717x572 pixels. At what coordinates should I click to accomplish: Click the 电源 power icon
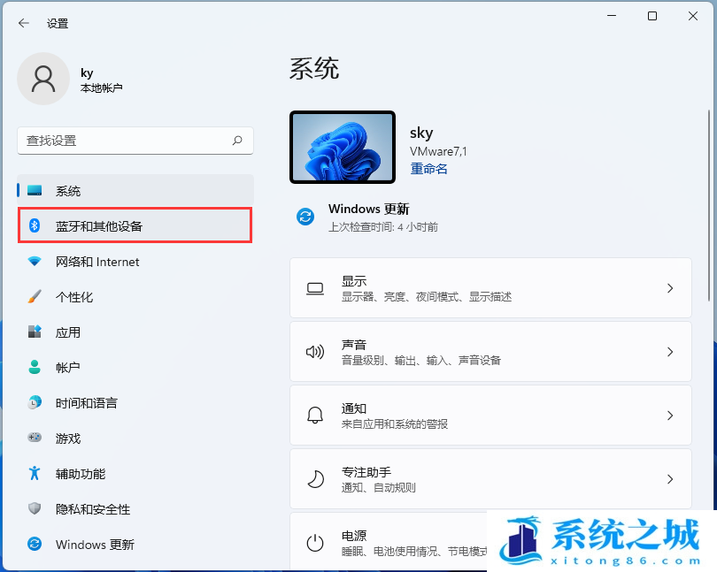pyautogui.click(x=315, y=543)
